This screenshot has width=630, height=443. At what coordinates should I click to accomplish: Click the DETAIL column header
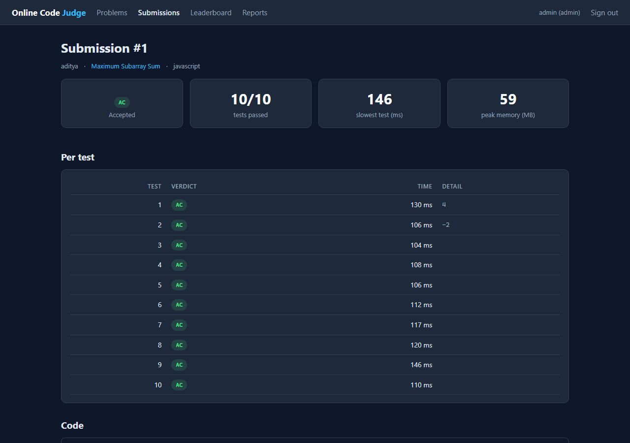[x=452, y=187]
